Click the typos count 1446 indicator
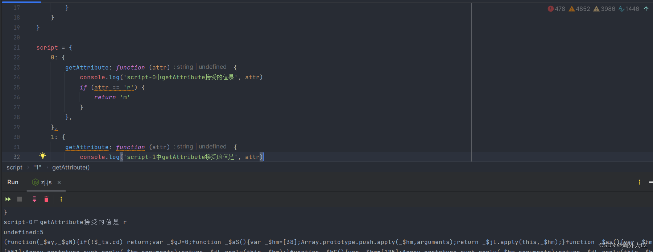The width and height of the screenshot is (653, 252). (x=629, y=9)
